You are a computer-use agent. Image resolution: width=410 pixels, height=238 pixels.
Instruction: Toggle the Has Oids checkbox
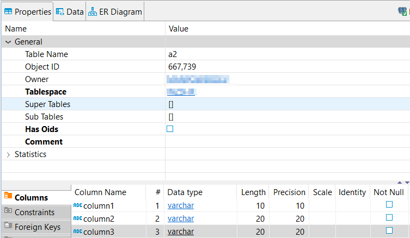170,129
